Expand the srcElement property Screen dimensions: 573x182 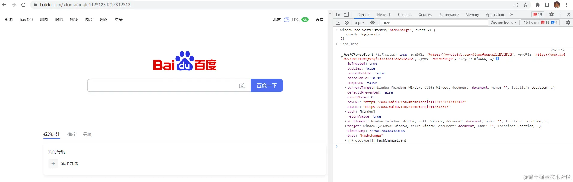tap(345, 121)
